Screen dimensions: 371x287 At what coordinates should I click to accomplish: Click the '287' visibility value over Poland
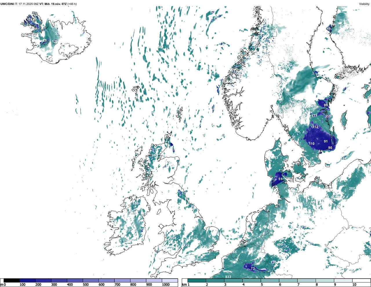[352, 189]
